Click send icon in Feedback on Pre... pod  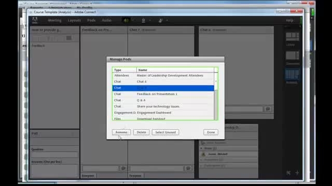[123, 168]
